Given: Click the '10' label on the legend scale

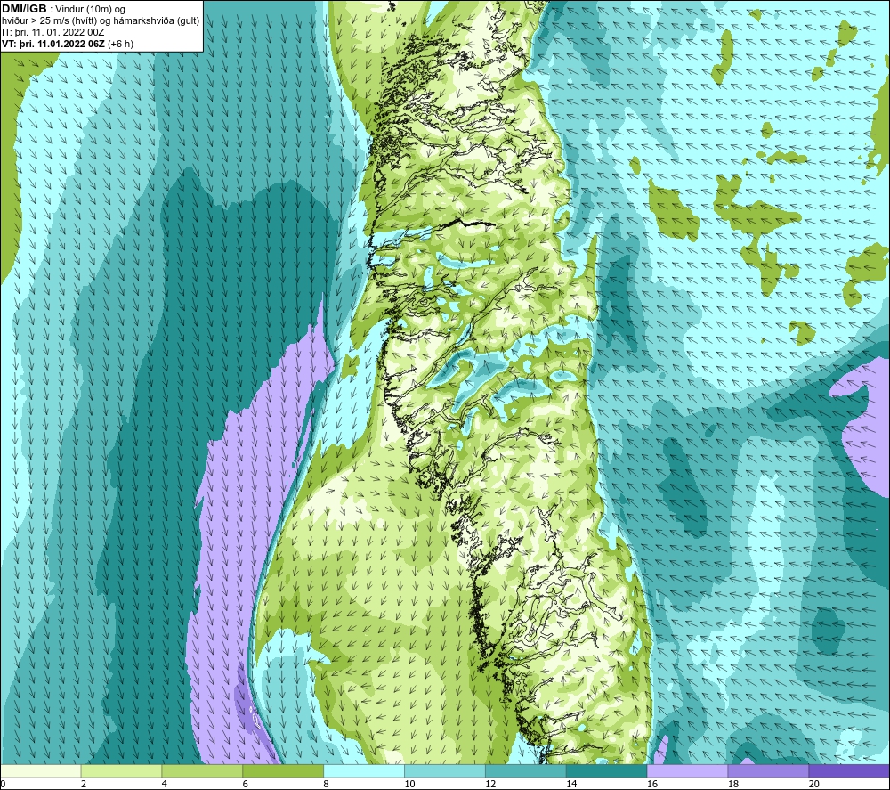Looking at the screenshot, I should (x=409, y=784).
